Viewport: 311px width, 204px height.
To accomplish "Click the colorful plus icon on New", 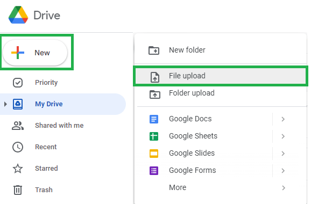I will click(18, 53).
